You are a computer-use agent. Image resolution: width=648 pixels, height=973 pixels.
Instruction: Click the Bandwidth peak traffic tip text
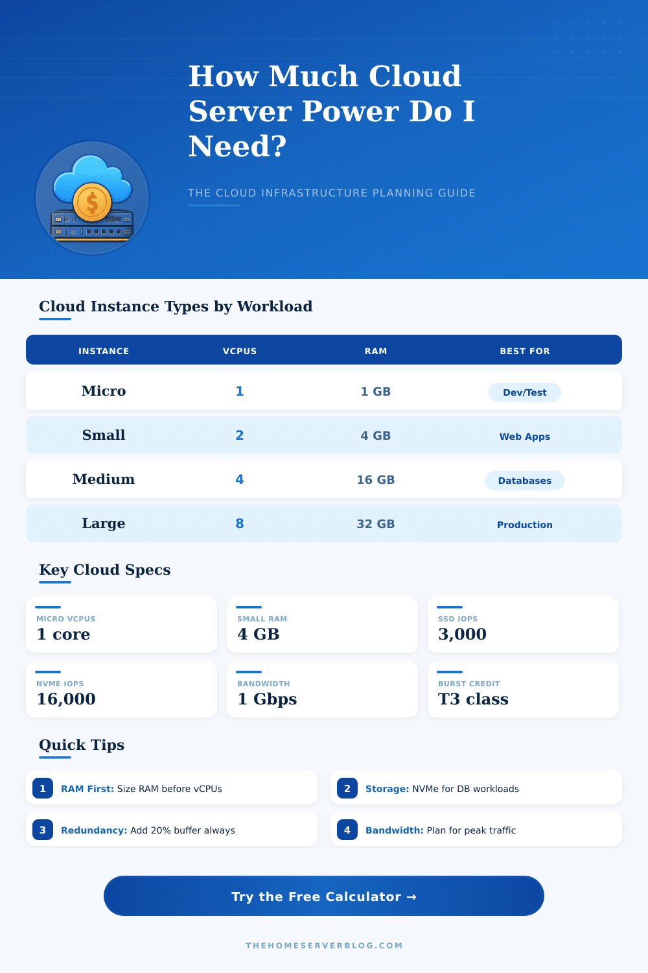pyautogui.click(x=441, y=830)
